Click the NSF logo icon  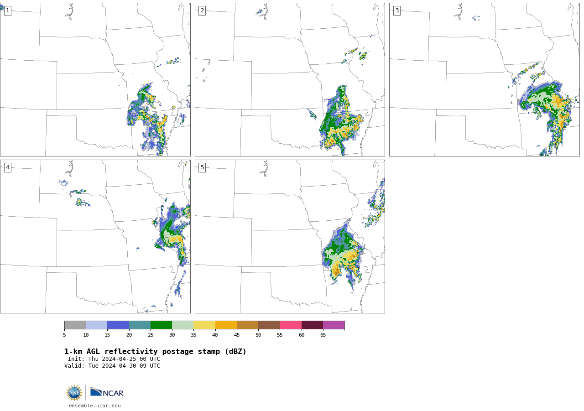tap(74, 393)
